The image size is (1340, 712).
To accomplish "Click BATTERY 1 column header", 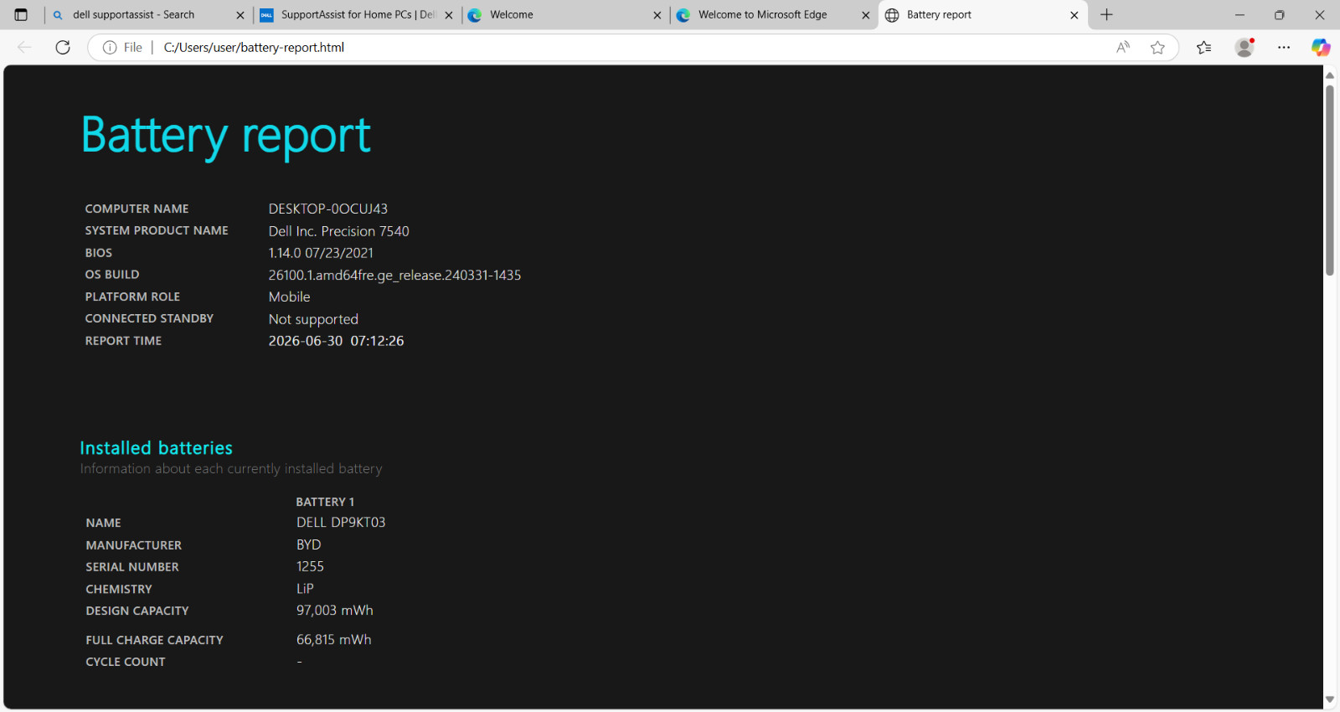I will [325, 502].
